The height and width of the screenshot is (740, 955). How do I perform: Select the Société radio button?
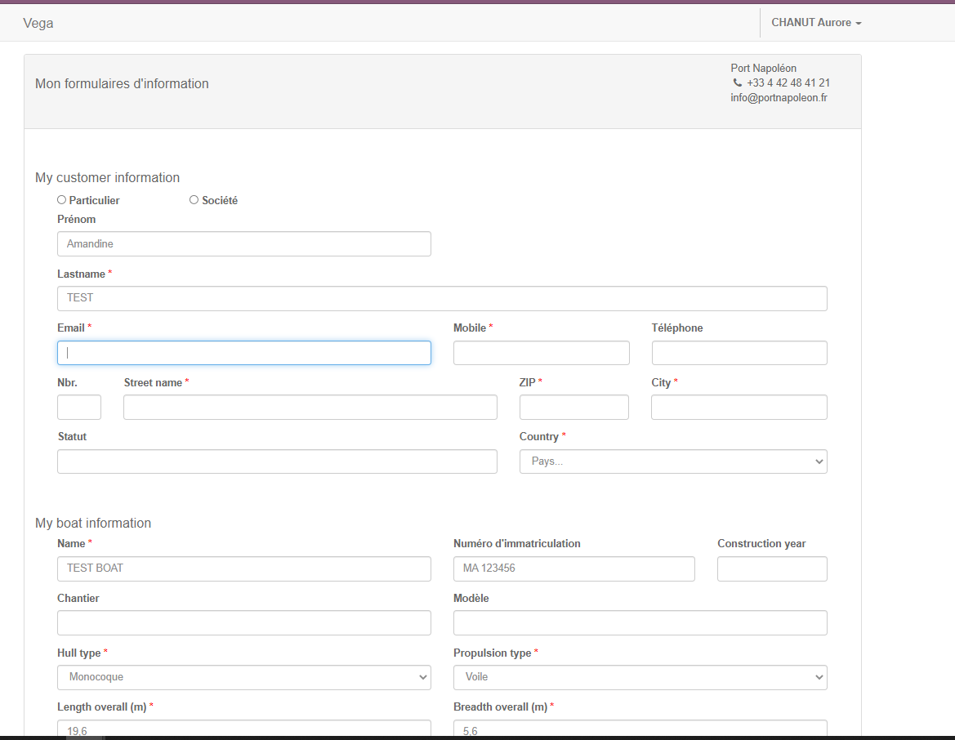(194, 200)
